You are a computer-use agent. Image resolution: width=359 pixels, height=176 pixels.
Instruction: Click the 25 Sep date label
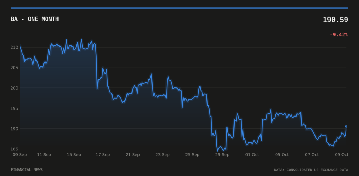click(192, 155)
